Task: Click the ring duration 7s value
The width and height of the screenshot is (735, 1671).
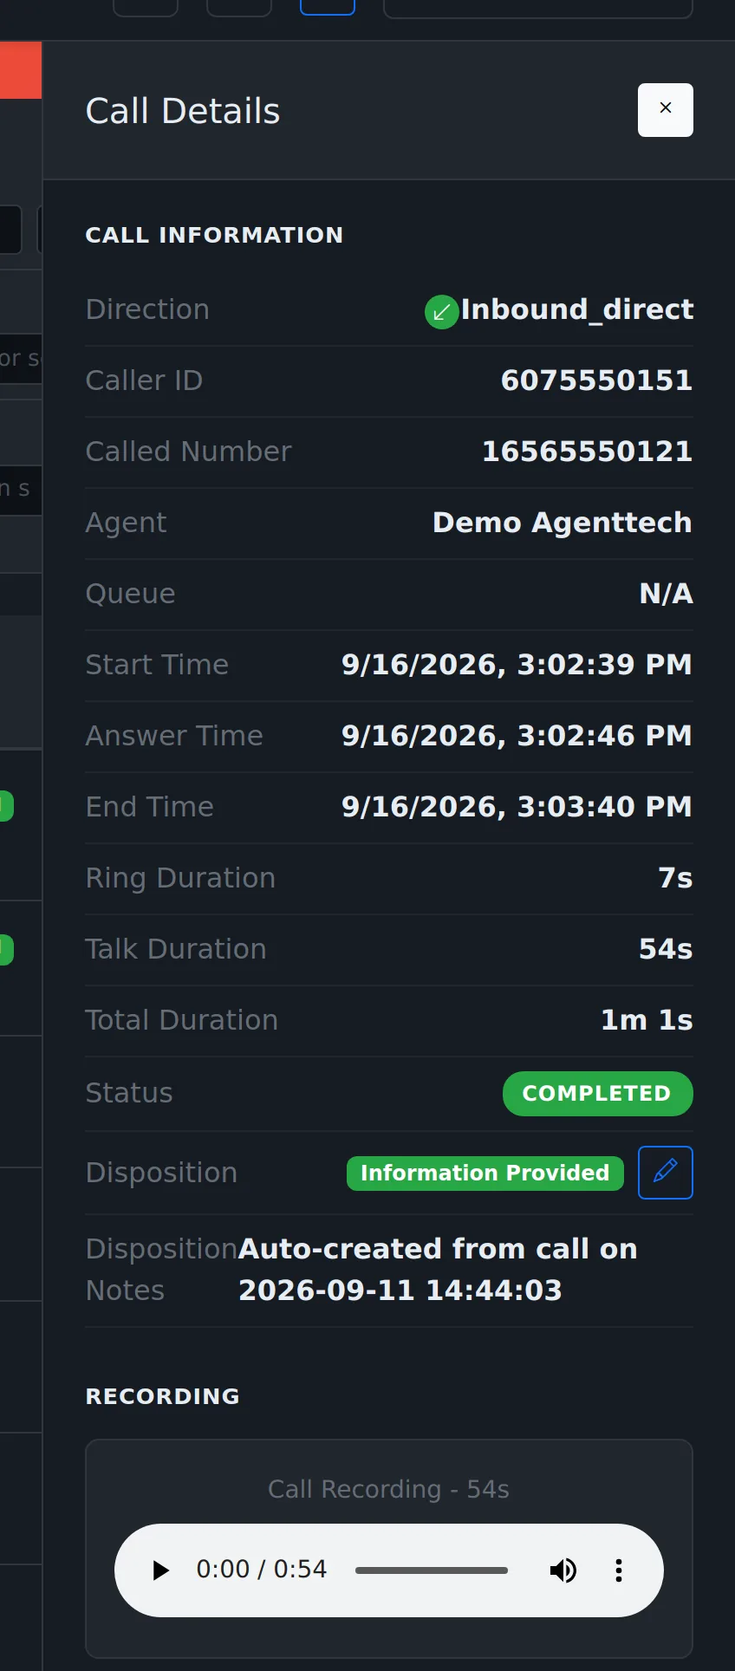Action: tap(676, 878)
